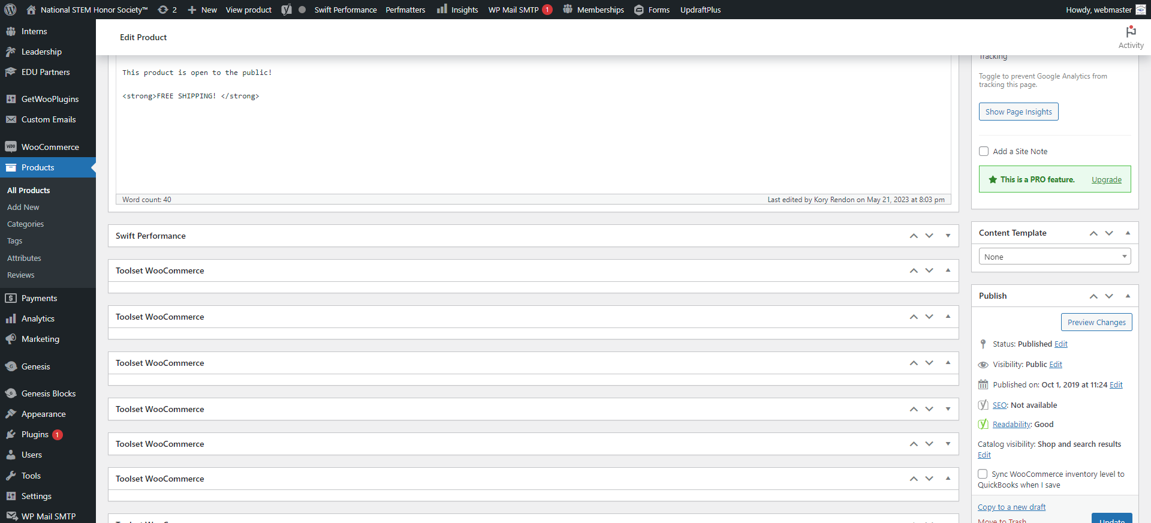Go to the All Products submenu
The image size is (1151, 523).
click(x=28, y=190)
